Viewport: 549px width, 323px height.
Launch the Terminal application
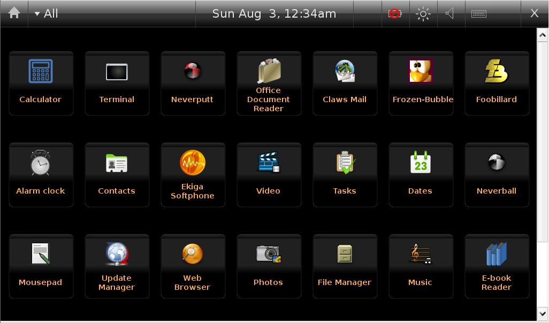point(117,83)
